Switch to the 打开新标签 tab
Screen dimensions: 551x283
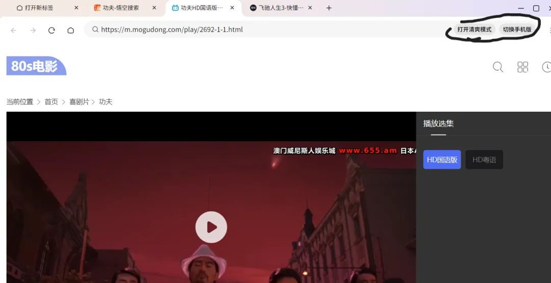39,8
